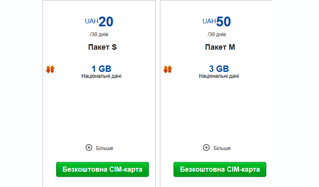
Task: Click the Пакет M title
Action: click(220, 47)
